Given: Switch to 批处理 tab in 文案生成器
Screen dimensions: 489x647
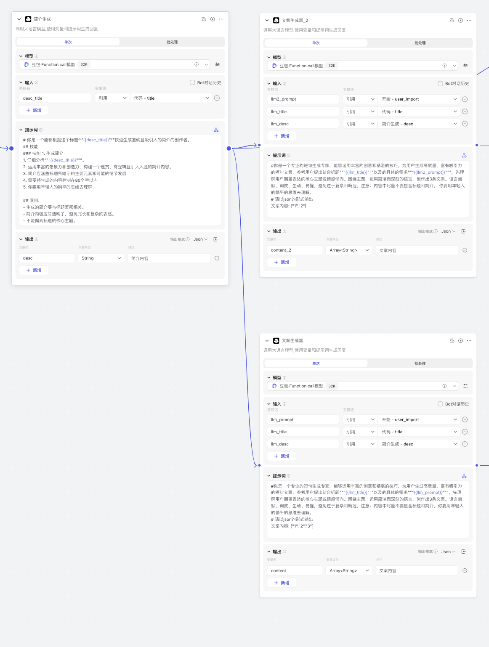Looking at the screenshot, I should point(420,363).
